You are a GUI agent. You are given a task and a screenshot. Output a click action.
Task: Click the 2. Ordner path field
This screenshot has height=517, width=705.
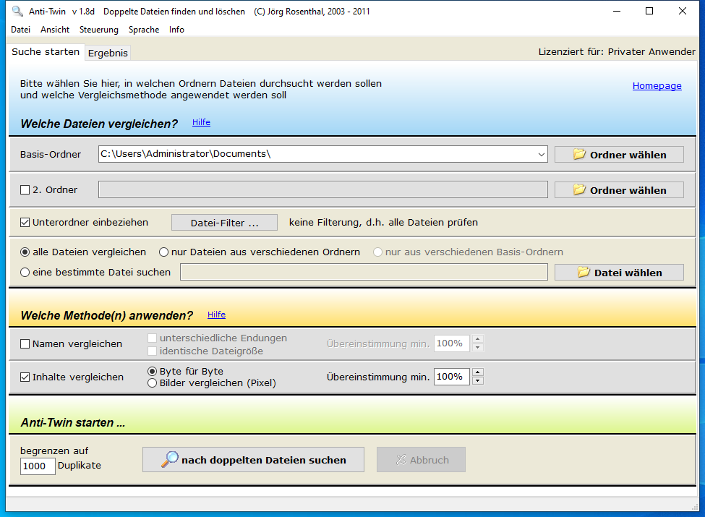click(322, 189)
